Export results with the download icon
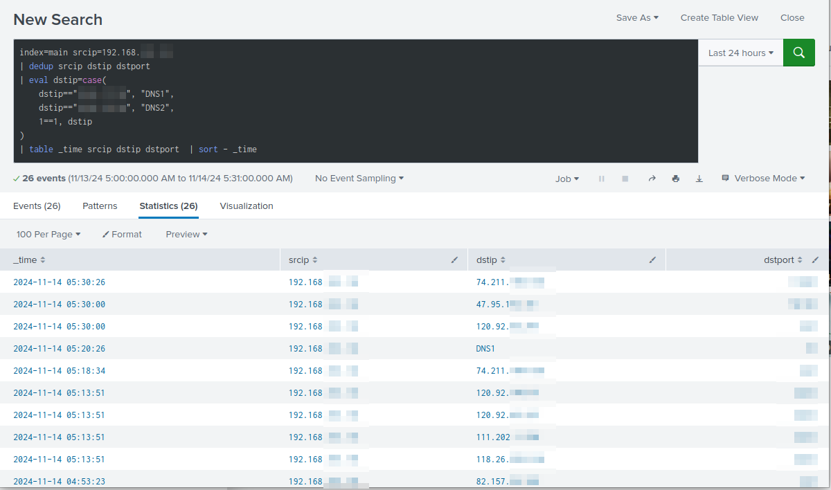 (x=699, y=179)
